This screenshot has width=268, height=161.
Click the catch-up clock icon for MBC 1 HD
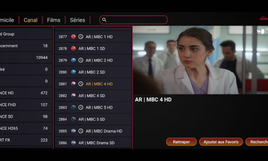(81, 37)
